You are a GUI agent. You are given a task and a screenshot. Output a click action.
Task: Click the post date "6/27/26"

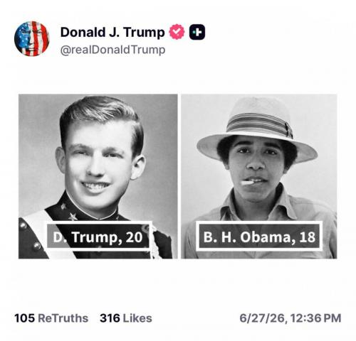click(263, 318)
